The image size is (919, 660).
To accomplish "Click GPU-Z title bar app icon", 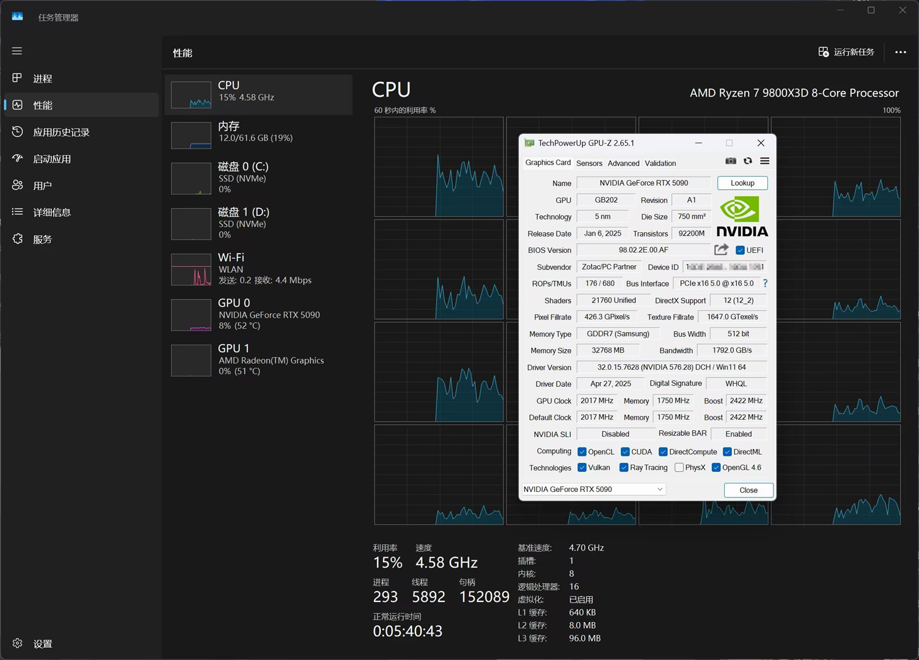I will click(529, 143).
